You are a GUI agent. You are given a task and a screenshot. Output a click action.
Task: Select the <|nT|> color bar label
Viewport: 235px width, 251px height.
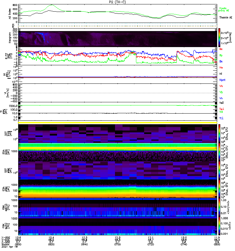(230, 226)
